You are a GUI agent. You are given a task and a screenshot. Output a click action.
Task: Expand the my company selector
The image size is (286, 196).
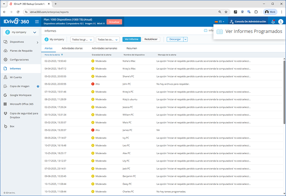(x=21, y=33)
